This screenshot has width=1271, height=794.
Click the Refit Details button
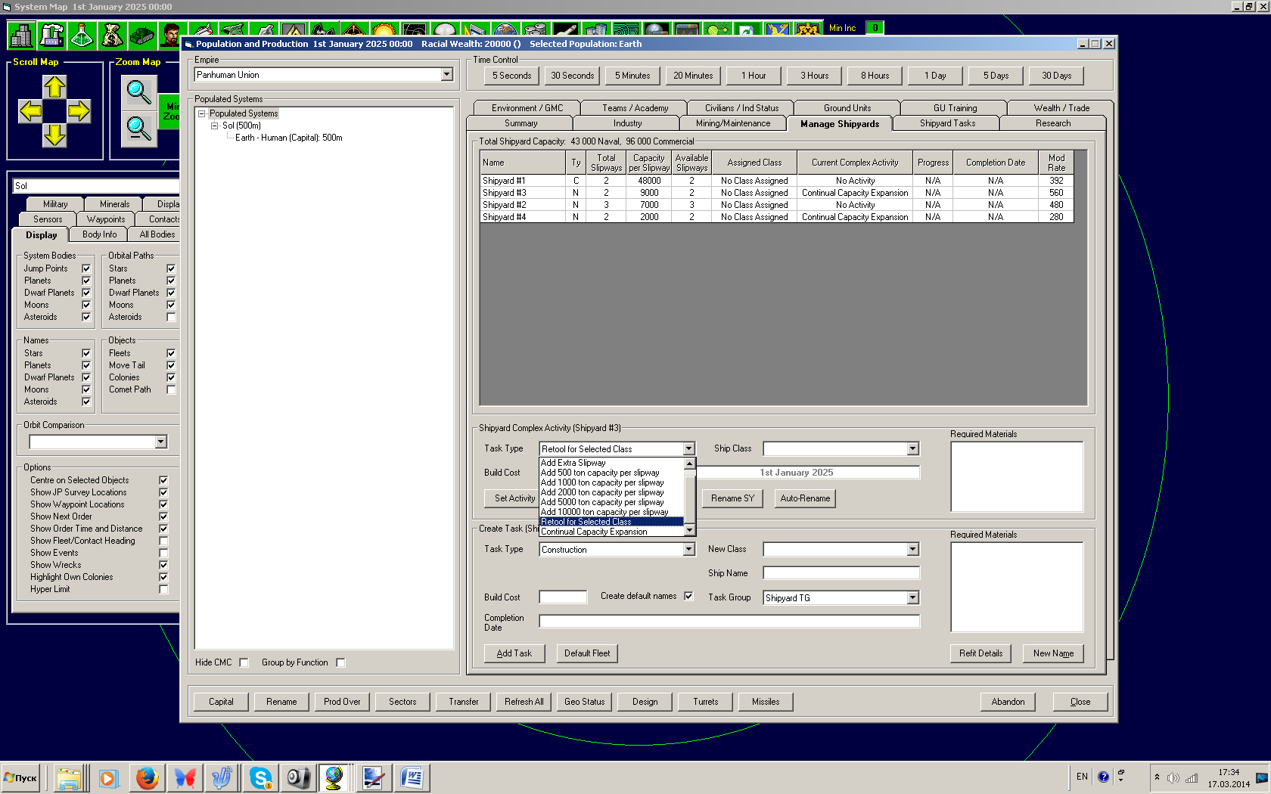[x=980, y=653]
